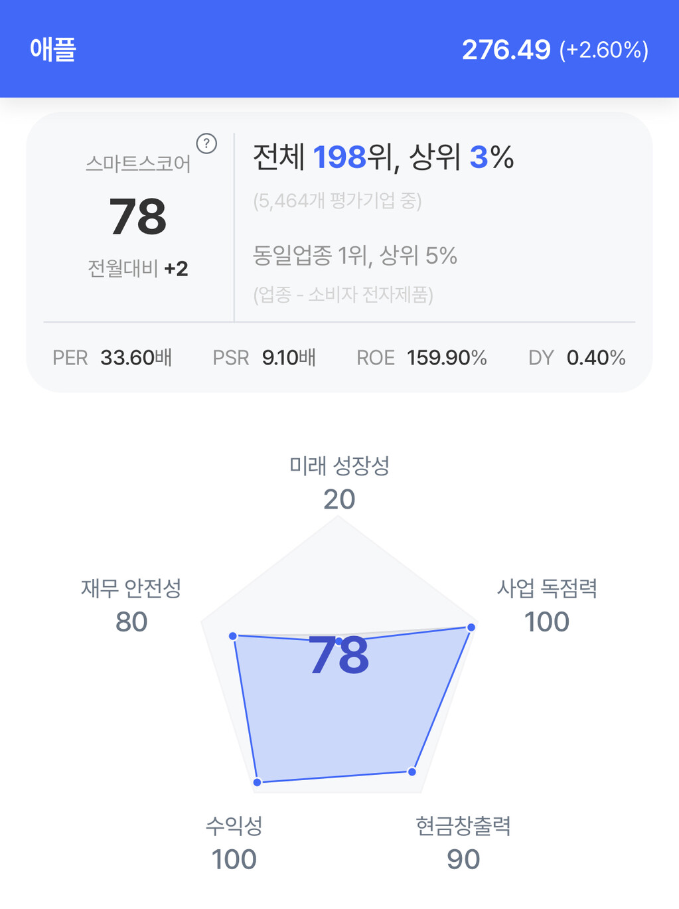The width and height of the screenshot is (679, 909).
Task: Select the 전체 198위 ranking headline
Action: (x=383, y=157)
